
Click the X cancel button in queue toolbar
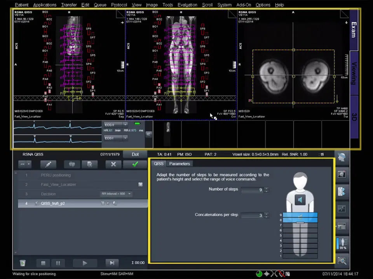pos(113,164)
